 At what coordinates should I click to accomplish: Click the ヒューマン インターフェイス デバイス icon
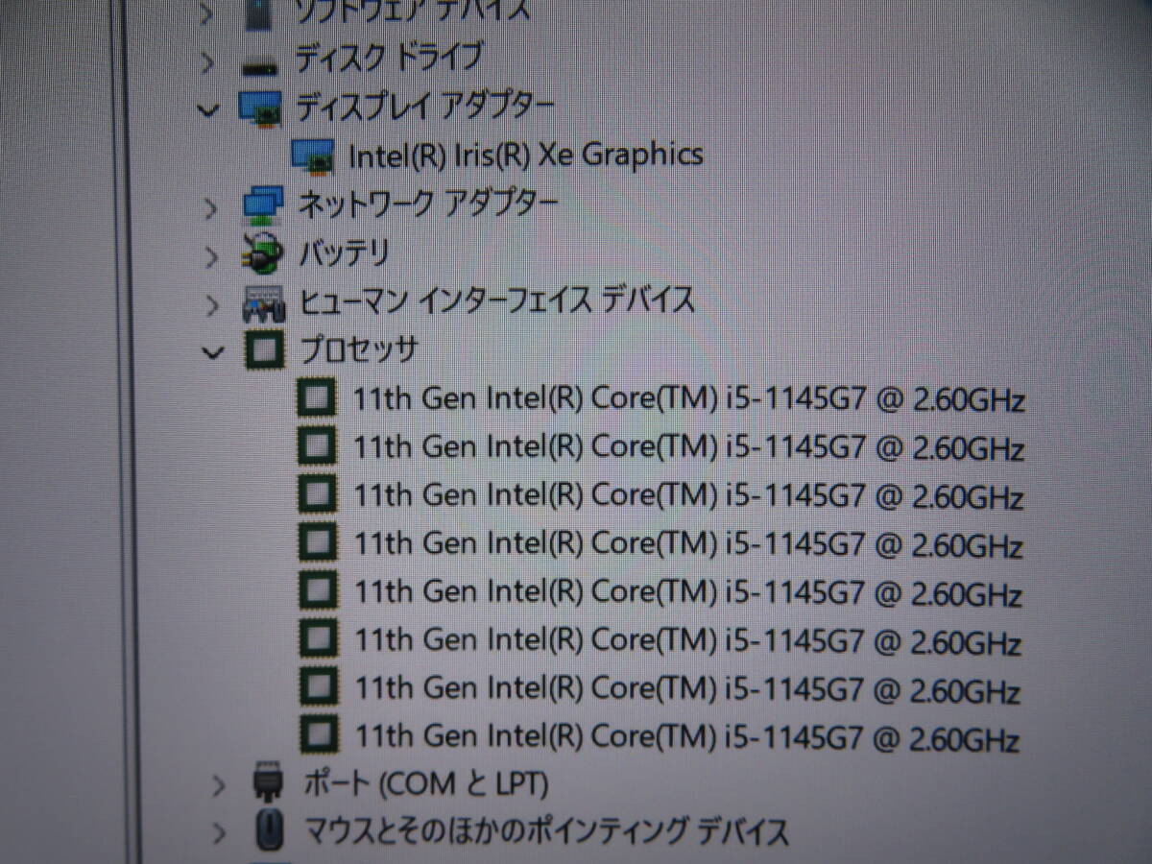pyautogui.click(x=264, y=302)
